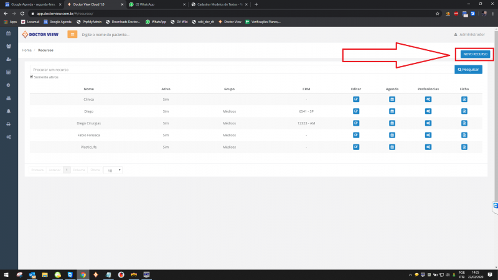
Task: Click the calendar icon in left sidebar
Action: pos(8,33)
